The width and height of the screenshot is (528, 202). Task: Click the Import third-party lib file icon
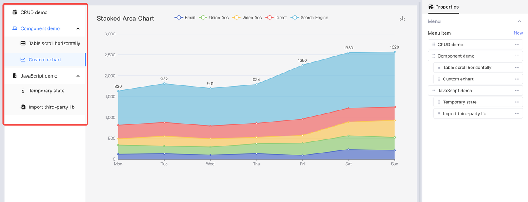point(23,107)
